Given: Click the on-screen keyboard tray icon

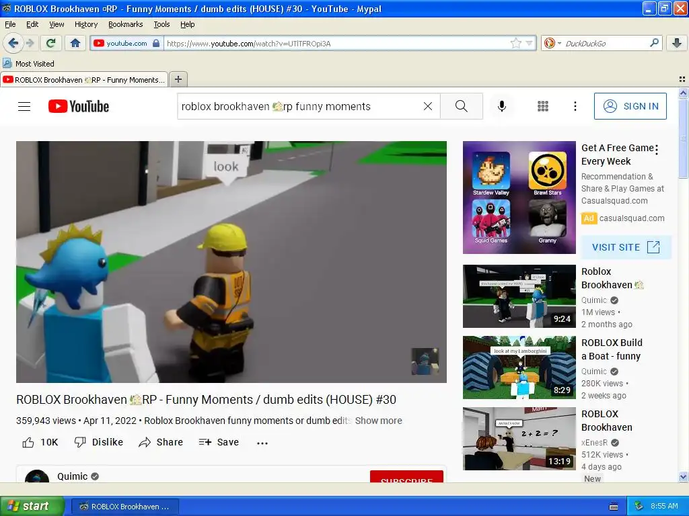Looking at the screenshot, I should pyautogui.click(x=614, y=507).
